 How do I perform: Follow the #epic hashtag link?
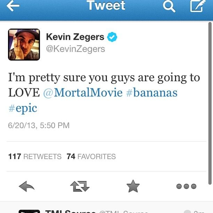coord(23,108)
